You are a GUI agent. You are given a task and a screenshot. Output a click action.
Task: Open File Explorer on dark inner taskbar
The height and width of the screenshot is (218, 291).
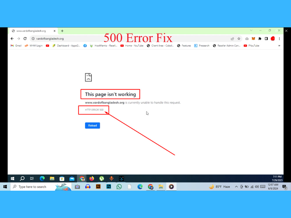[52, 178]
